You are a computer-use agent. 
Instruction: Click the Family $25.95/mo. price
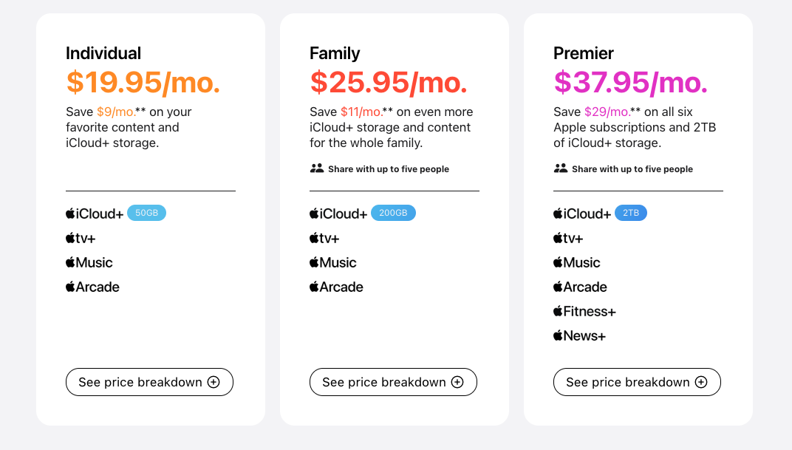[x=389, y=82]
